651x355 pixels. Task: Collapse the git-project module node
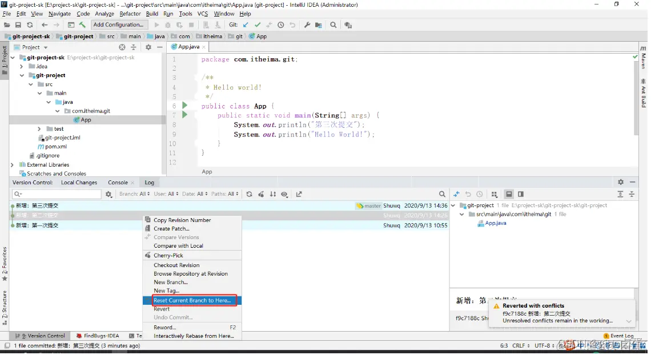tap(22, 75)
